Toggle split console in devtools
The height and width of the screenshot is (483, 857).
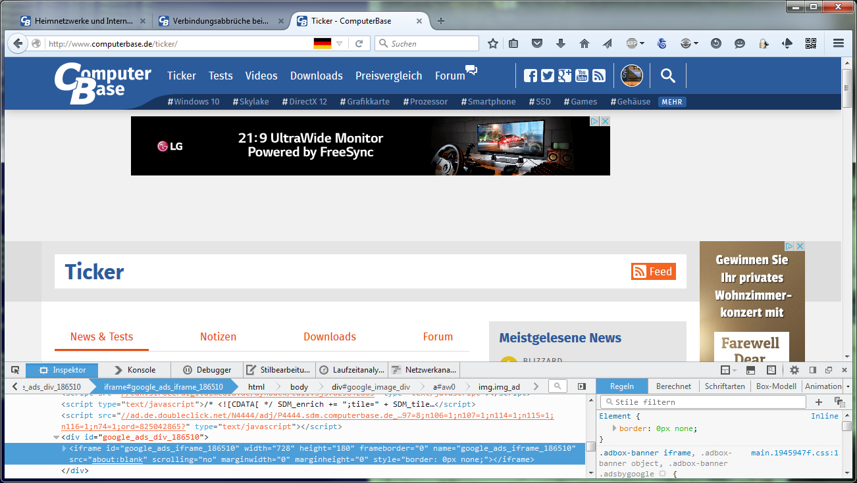[750, 370]
